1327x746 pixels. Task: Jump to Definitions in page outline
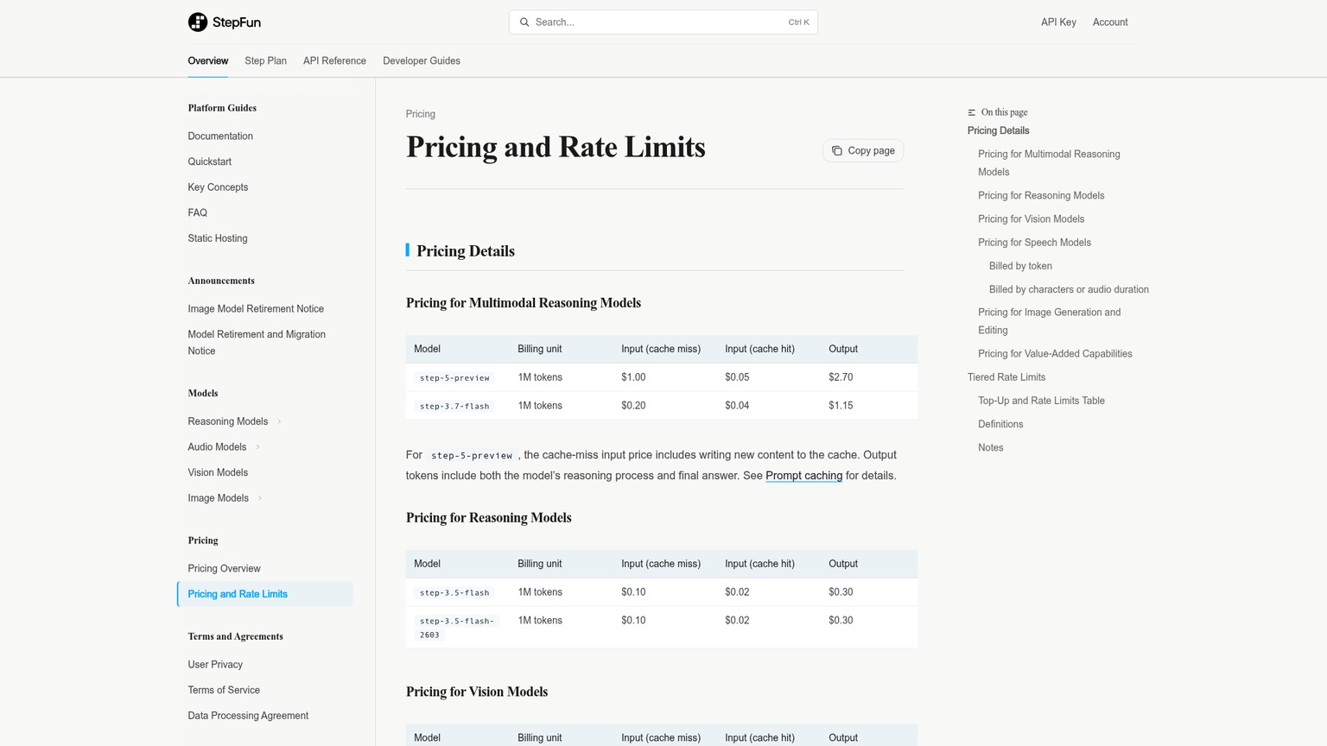coord(1000,424)
